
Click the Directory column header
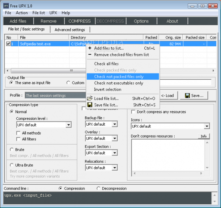tap(106, 37)
